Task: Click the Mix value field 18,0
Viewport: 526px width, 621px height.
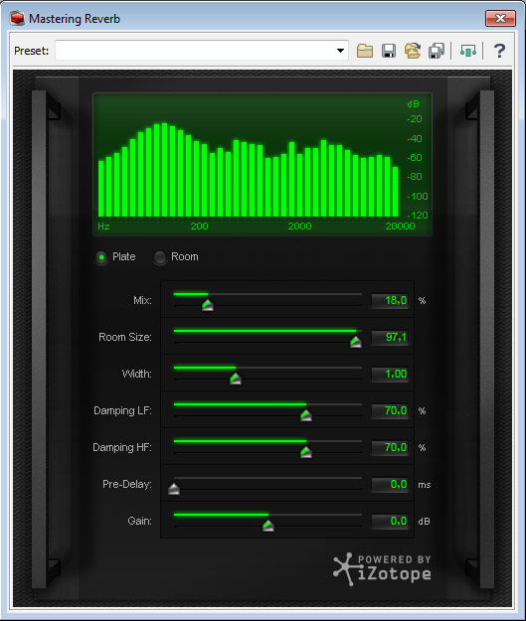Action: [x=389, y=301]
